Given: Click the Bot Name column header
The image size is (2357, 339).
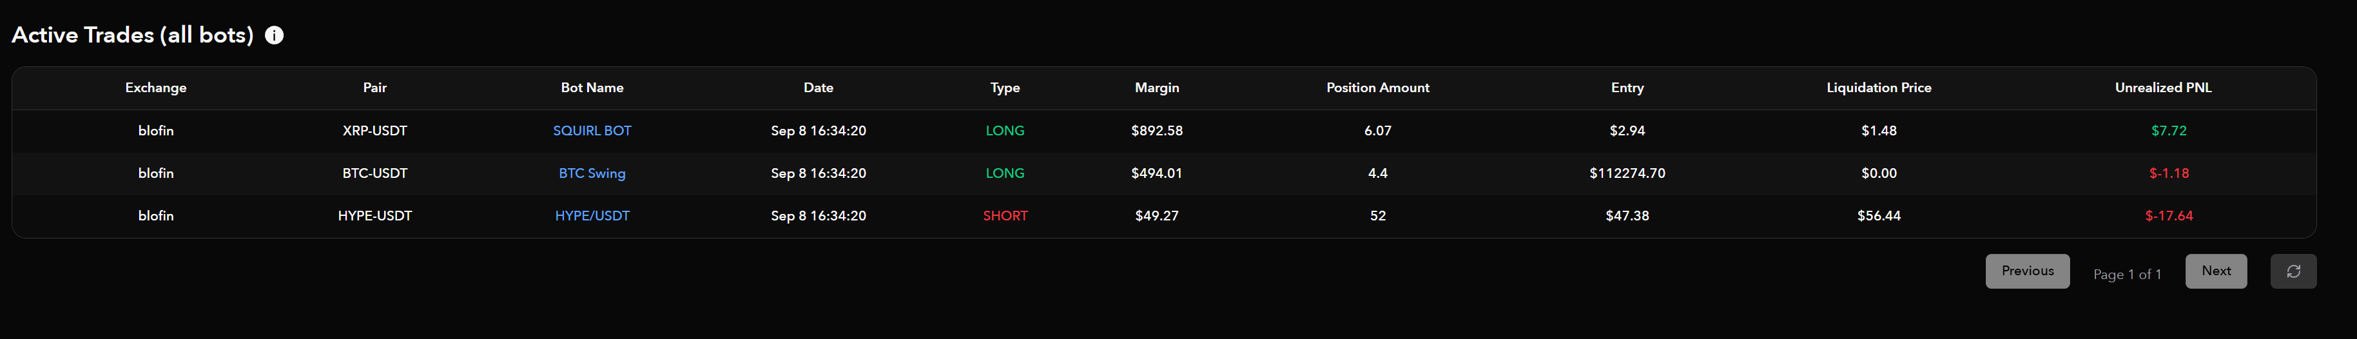Looking at the screenshot, I should [592, 88].
